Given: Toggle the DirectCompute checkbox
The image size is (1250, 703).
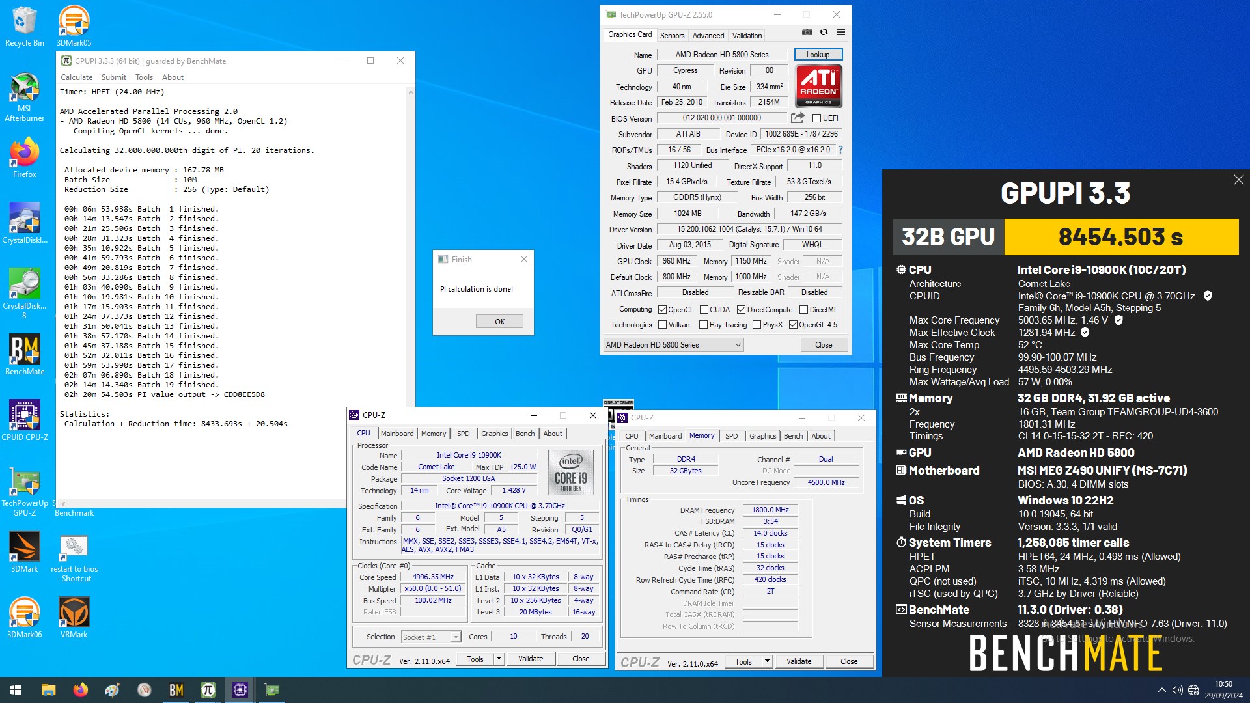Looking at the screenshot, I should [741, 310].
